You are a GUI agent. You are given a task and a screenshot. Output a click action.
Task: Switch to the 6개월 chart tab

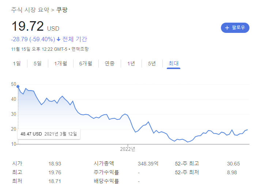point(86,64)
